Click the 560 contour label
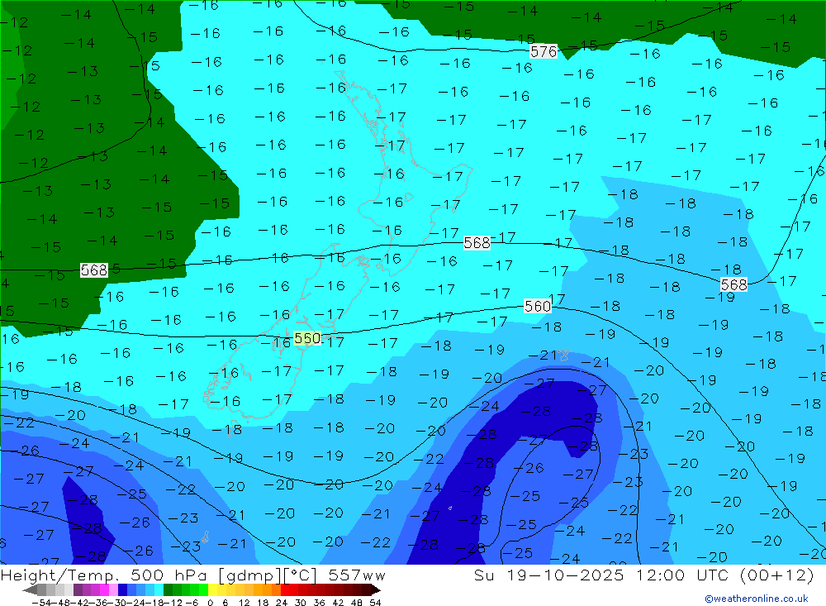826x606 pixels. (x=538, y=307)
